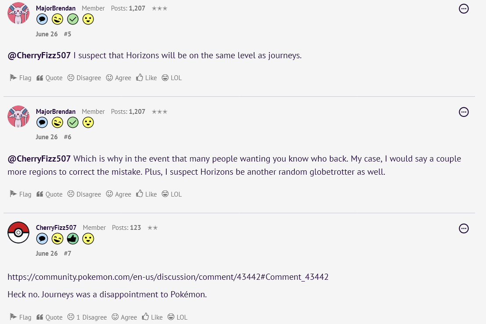486x324 pixels.
Task: Click the winking face badge on post #6
Action: 57,123
